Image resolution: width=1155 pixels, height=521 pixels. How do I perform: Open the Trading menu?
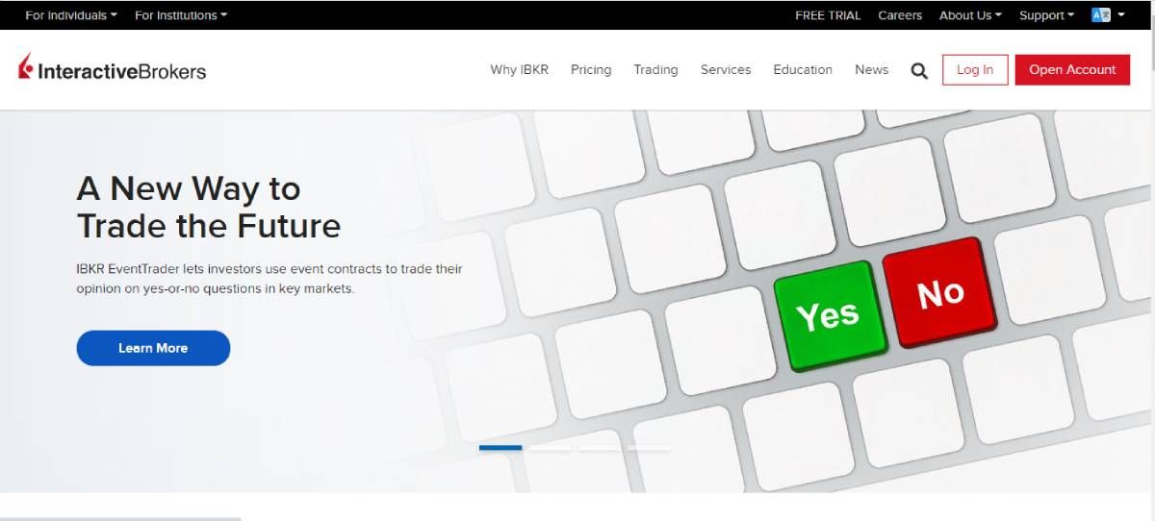point(655,69)
